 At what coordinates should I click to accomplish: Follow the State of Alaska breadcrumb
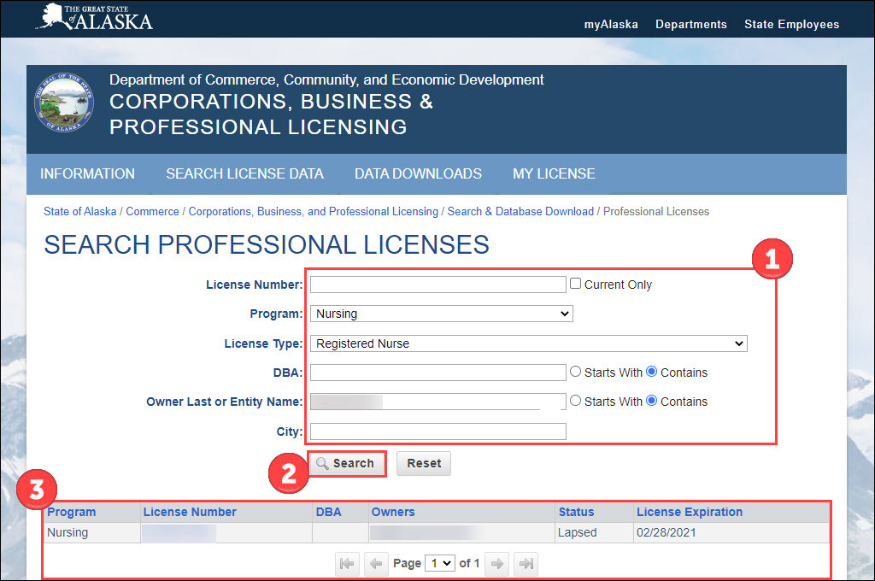tap(80, 212)
